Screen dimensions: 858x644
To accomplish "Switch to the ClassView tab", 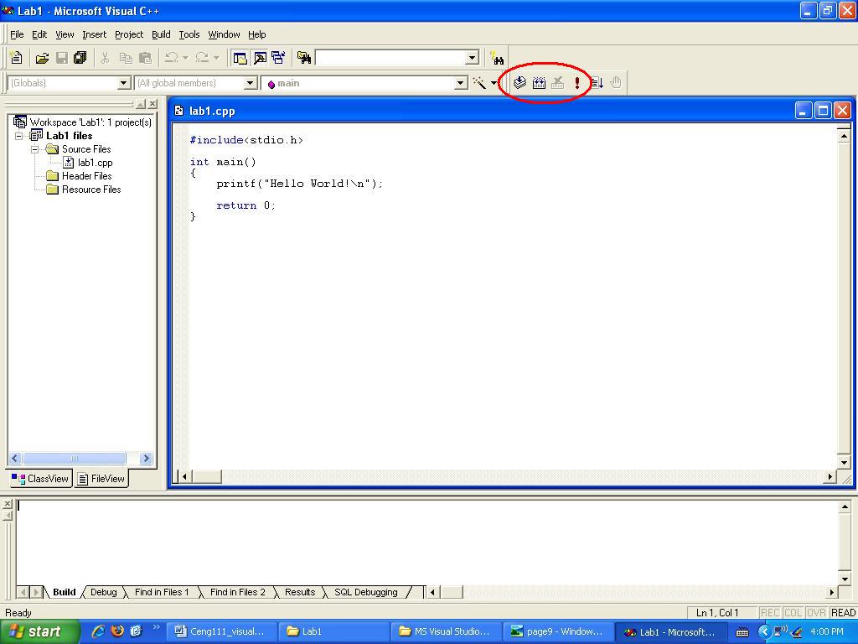I will pyautogui.click(x=40, y=479).
